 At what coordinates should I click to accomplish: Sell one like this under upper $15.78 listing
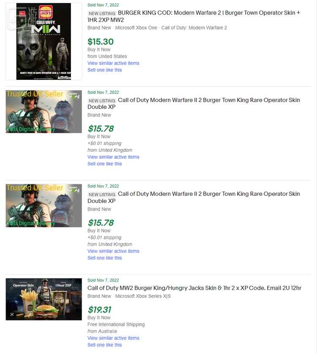click(105, 164)
